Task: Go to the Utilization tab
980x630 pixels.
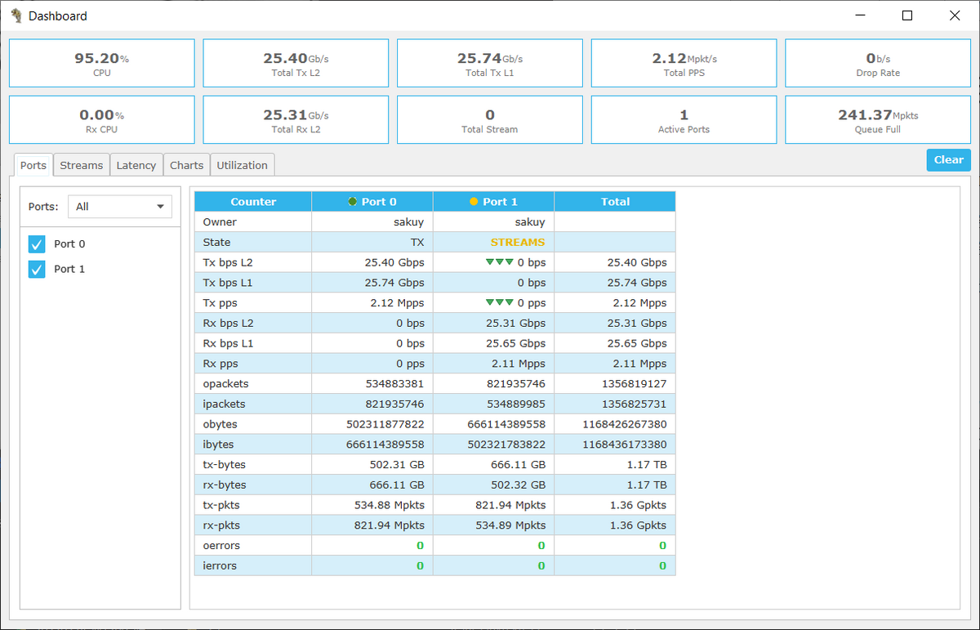Action: tap(242, 165)
